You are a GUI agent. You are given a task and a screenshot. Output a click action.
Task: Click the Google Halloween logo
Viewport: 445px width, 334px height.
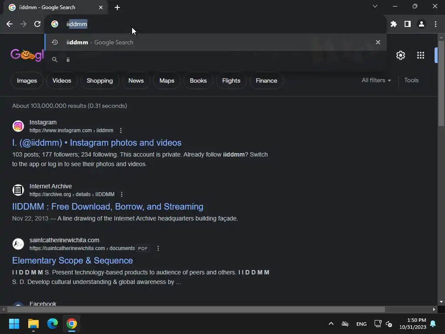click(27, 55)
